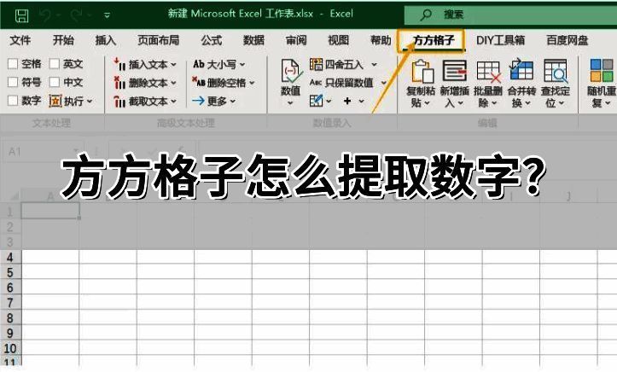Click the 删除文本 icon
617x372 pixels.
point(119,83)
